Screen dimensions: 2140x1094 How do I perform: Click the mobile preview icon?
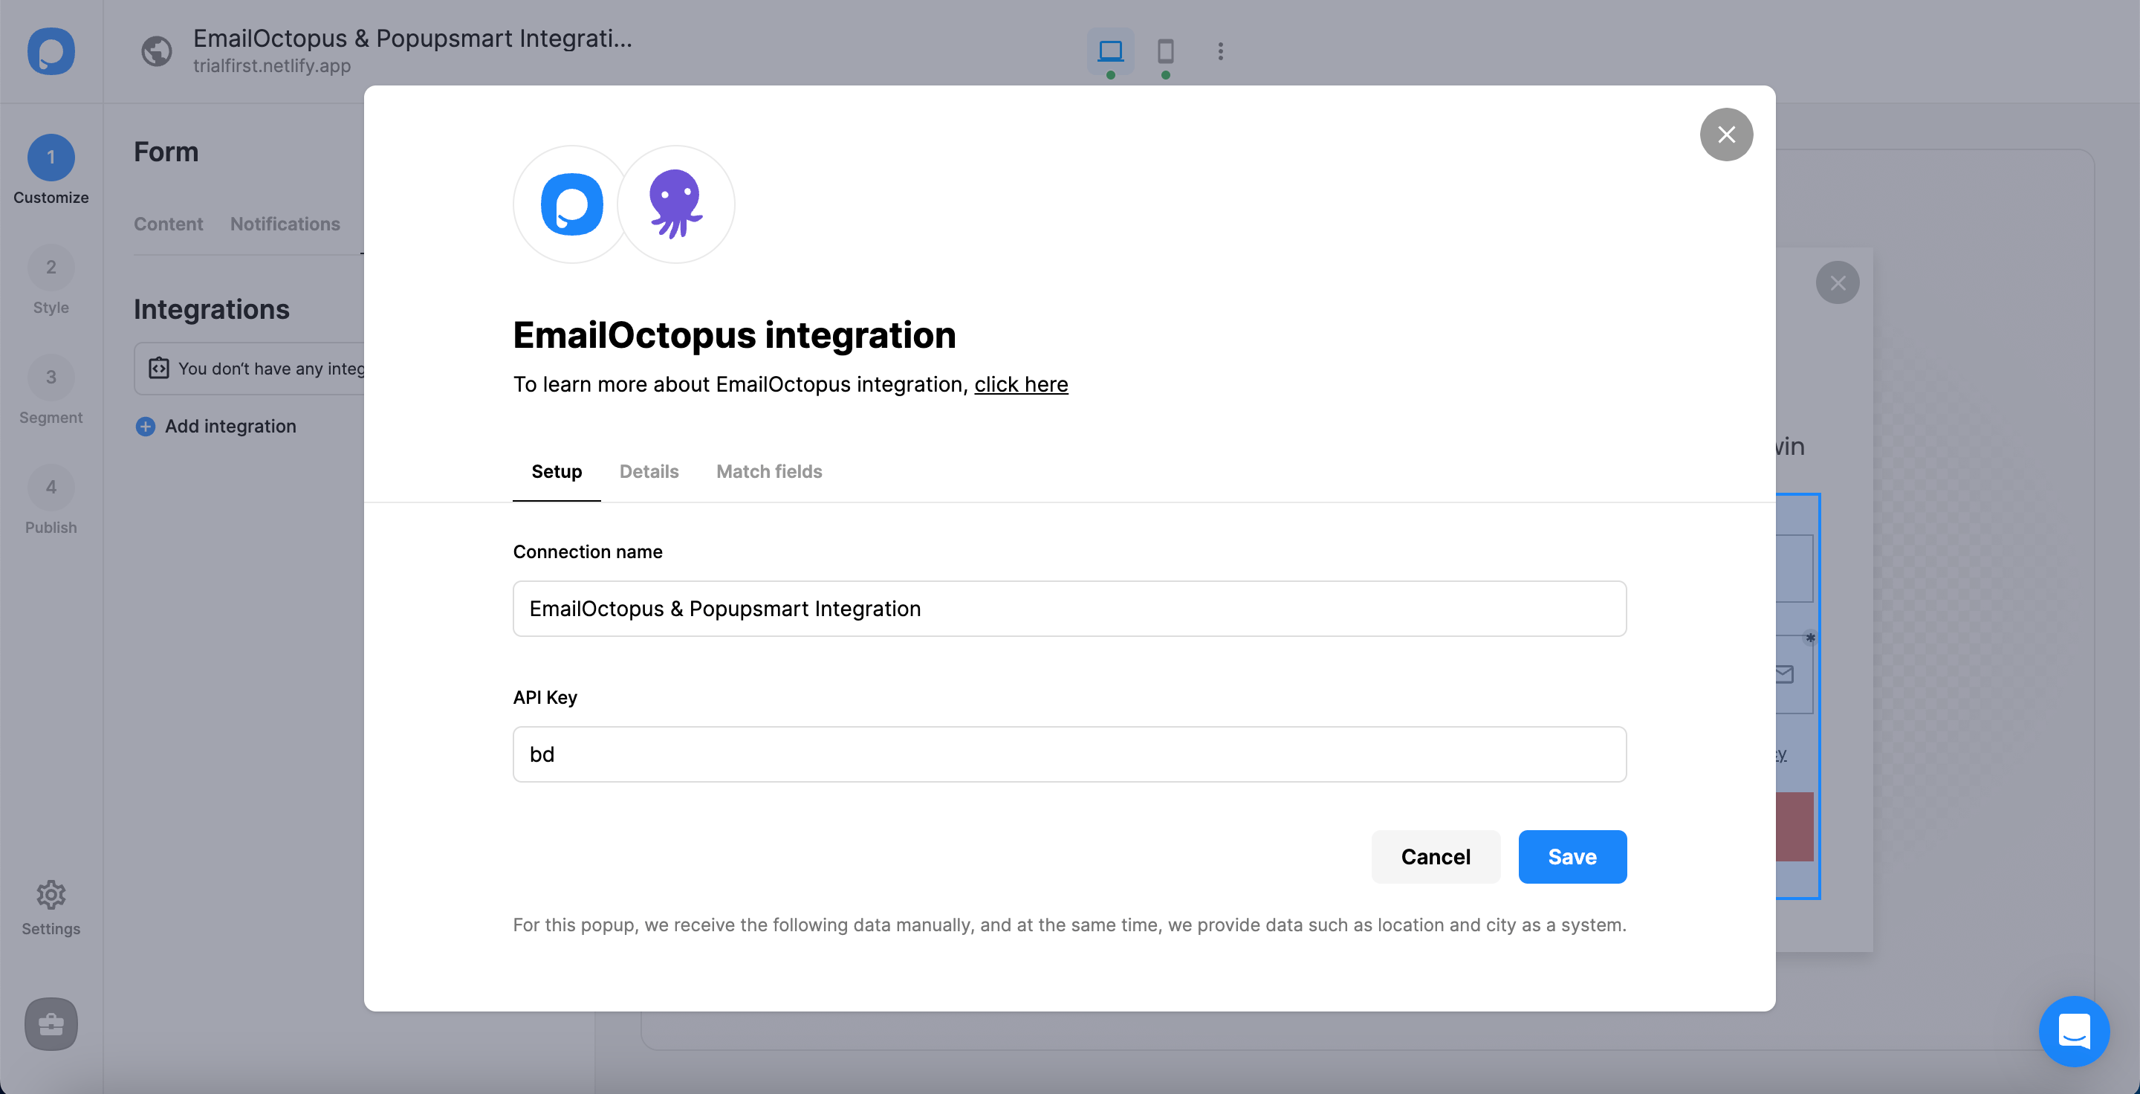(x=1165, y=51)
